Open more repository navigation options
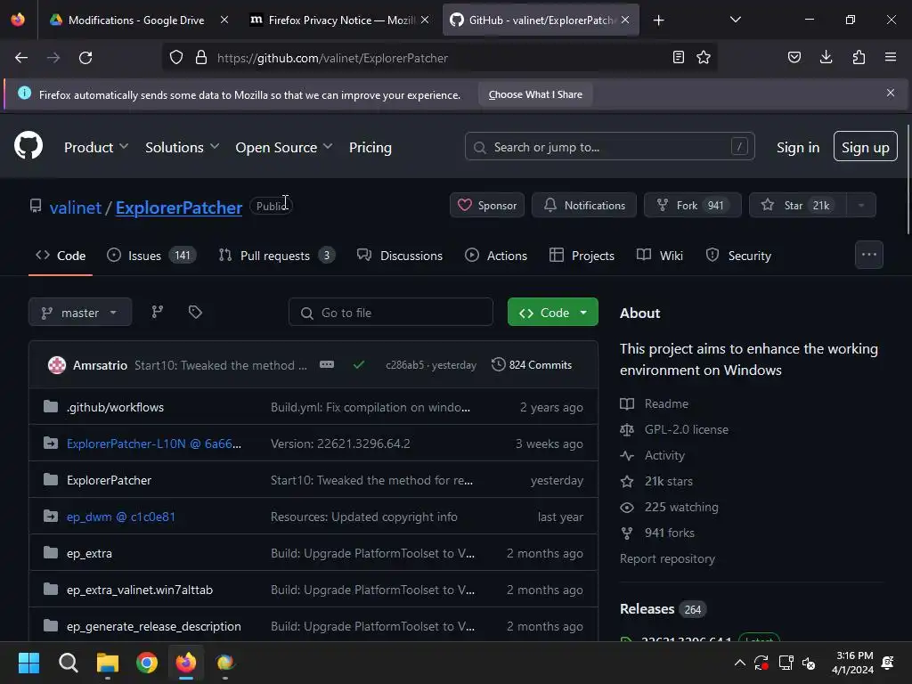The height and width of the screenshot is (684, 912). point(869,255)
